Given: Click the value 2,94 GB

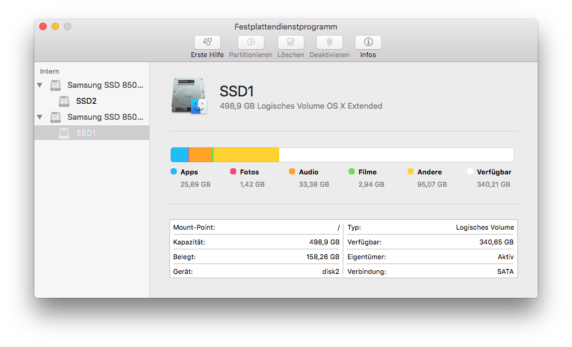Looking at the screenshot, I should (x=371, y=184).
